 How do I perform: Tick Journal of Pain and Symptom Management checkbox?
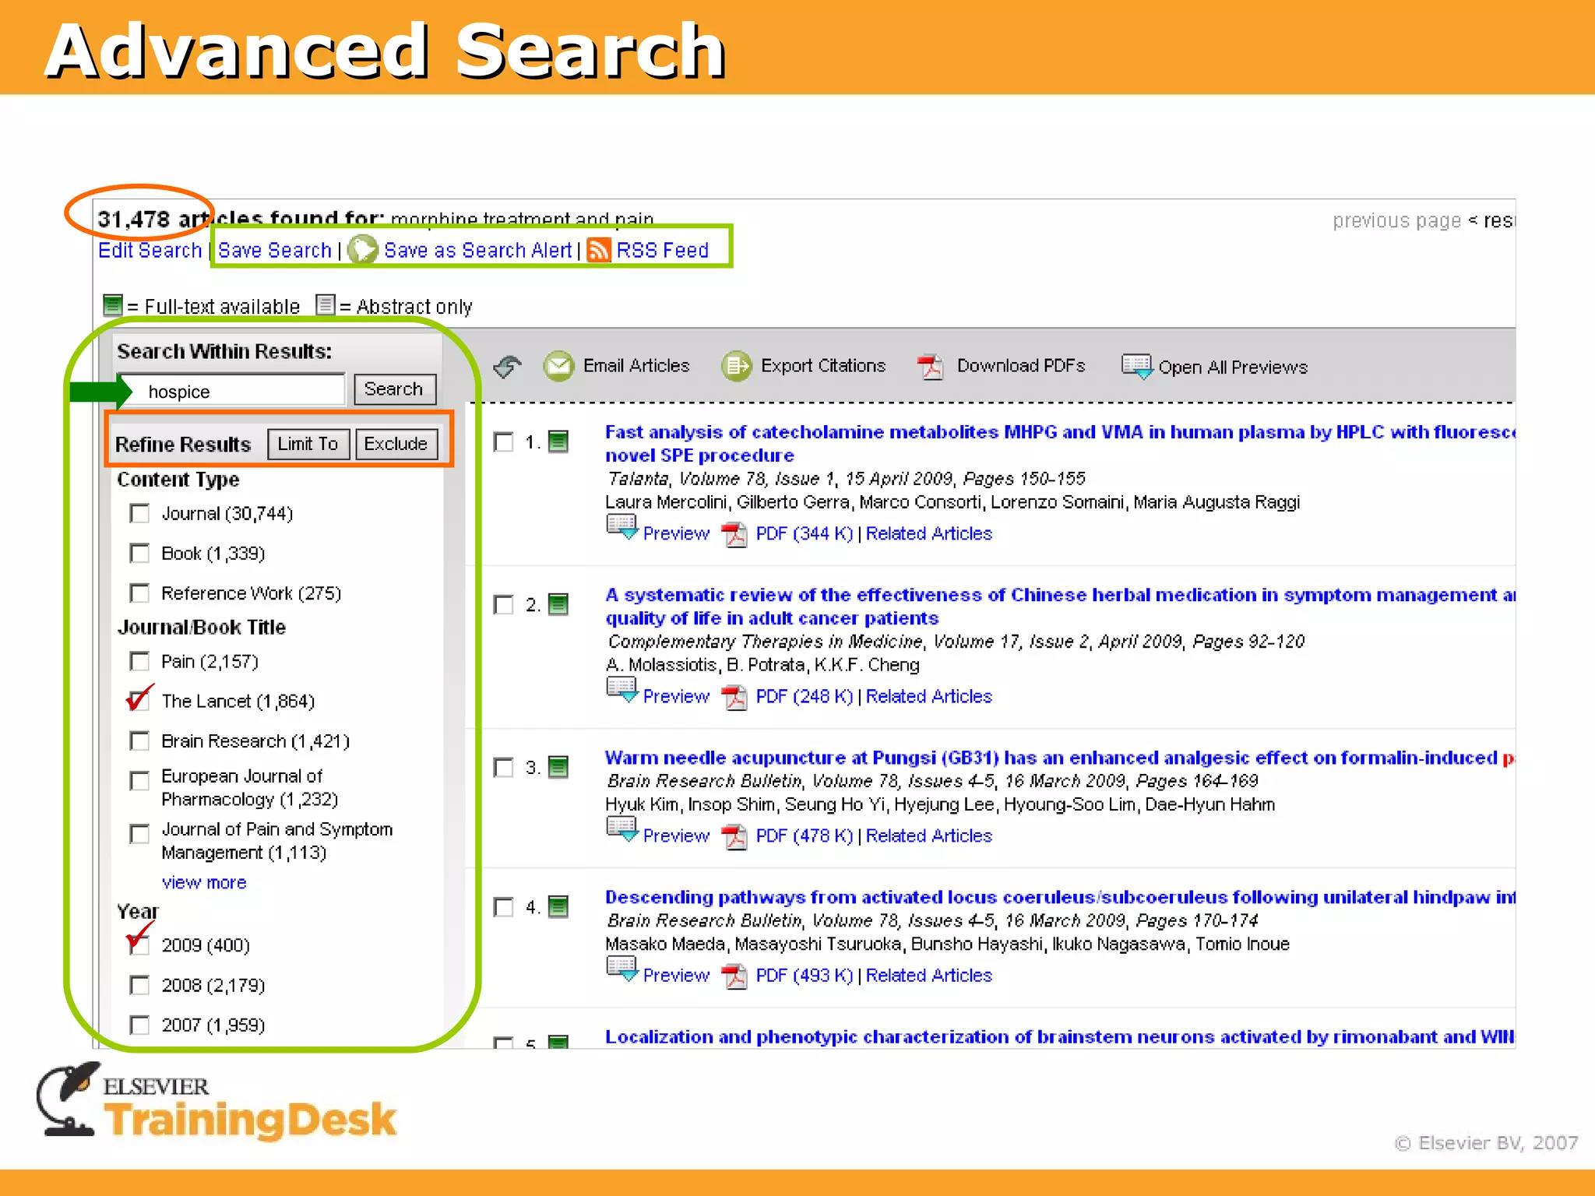point(139,834)
